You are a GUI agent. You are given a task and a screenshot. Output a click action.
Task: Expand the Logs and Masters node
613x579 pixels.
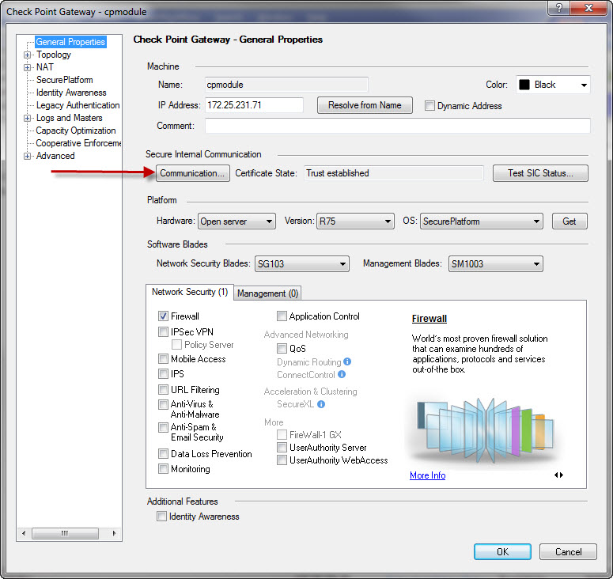click(27, 118)
